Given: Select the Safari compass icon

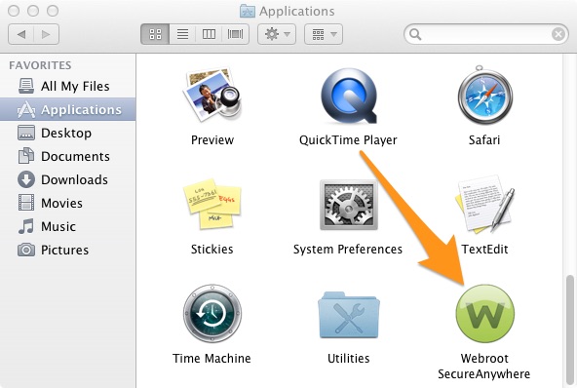Looking at the screenshot, I should [485, 95].
